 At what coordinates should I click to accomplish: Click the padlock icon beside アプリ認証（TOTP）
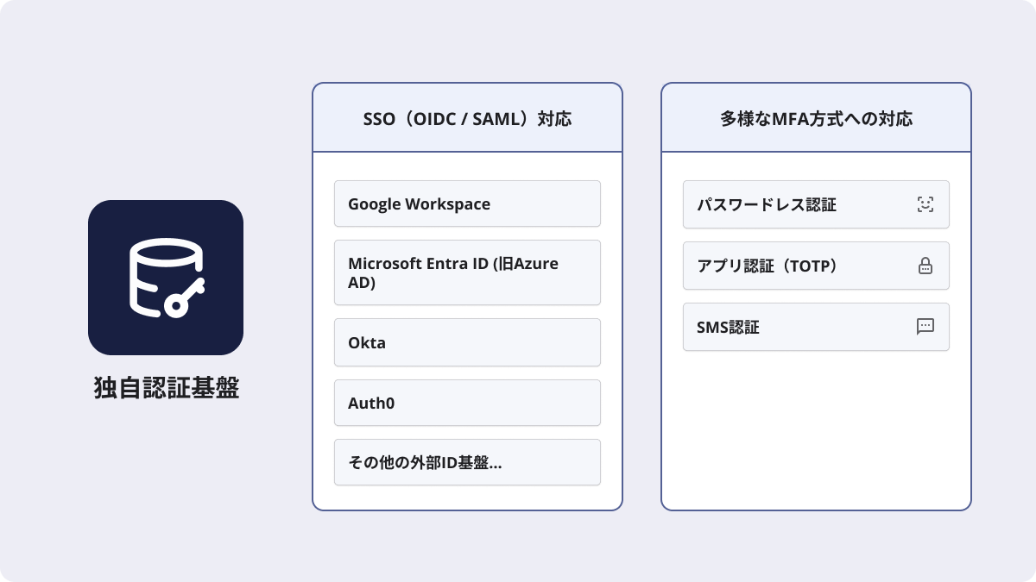(x=925, y=266)
